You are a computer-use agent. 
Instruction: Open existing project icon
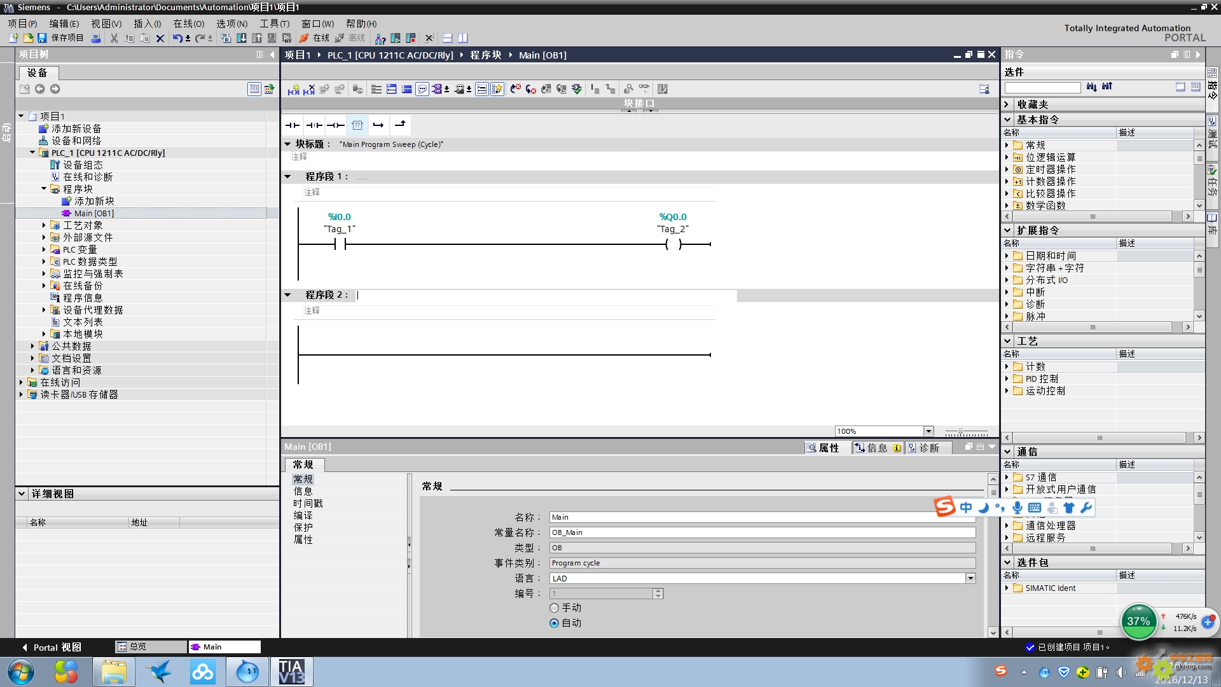click(28, 38)
